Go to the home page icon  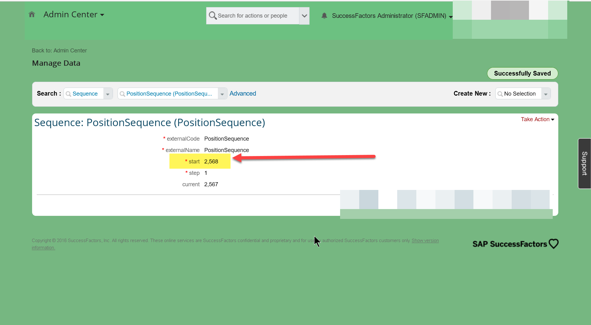click(x=32, y=14)
